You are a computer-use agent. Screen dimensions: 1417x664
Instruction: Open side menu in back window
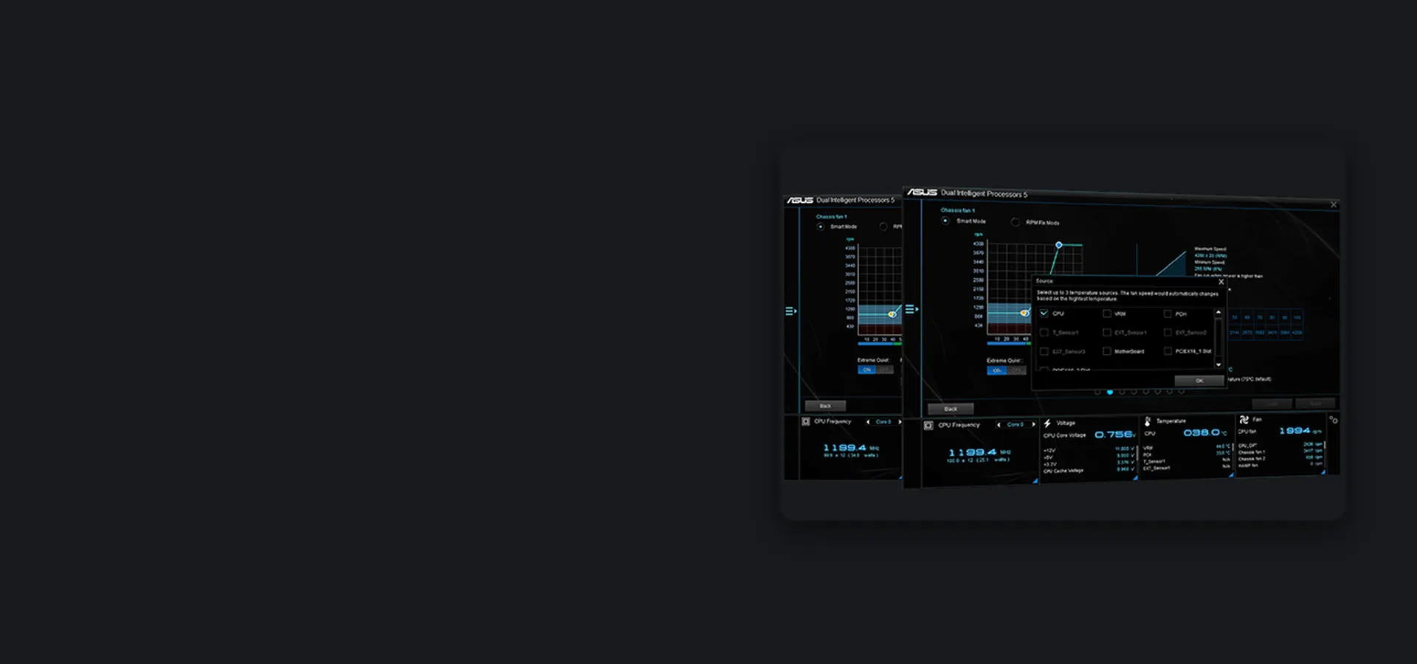point(791,311)
